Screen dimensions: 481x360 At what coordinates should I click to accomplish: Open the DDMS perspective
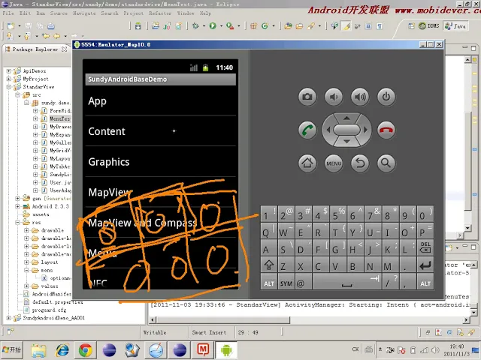(x=429, y=26)
